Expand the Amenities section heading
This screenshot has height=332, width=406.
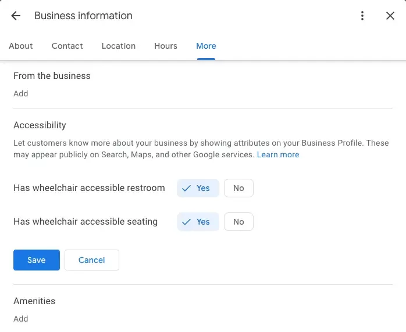(34, 301)
